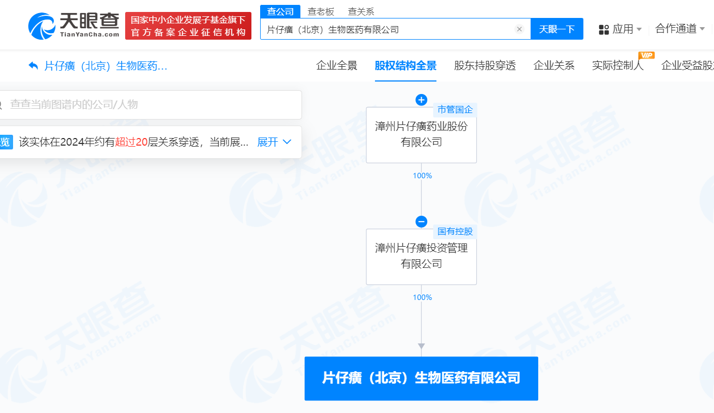Focus the 查查当前图谱内的公司/人物 search field

[x=150, y=105]
